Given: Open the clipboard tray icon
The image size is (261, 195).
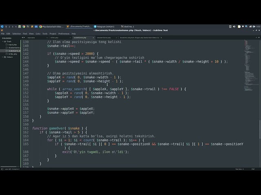Looking at the screenshot, I should click(230, 26).
